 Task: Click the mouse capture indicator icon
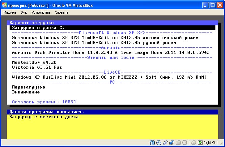pyautogui.click(x=193, y=143)
